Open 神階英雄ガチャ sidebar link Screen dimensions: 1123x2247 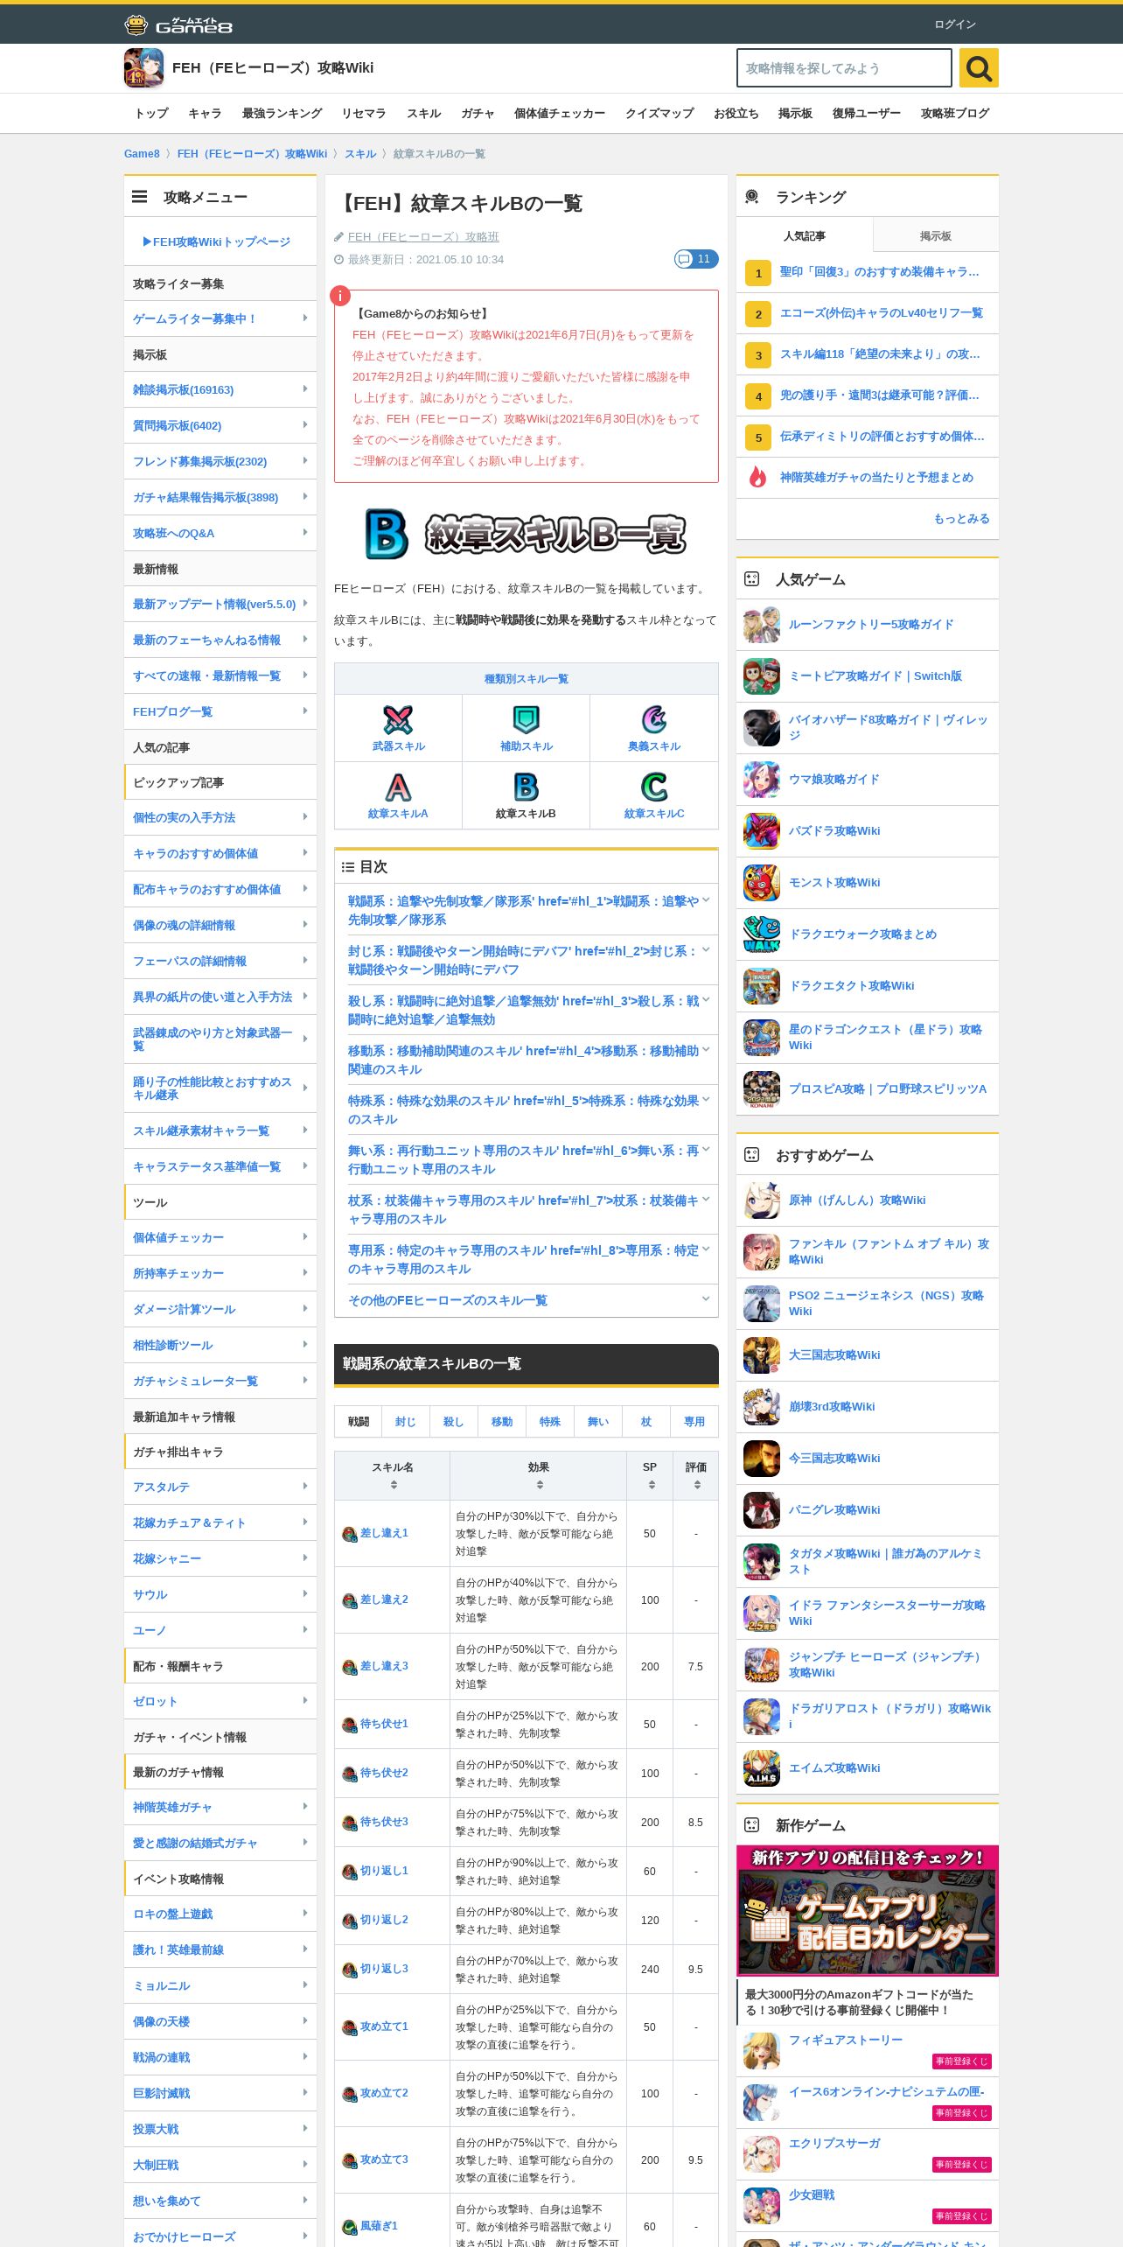point(220,1807)
